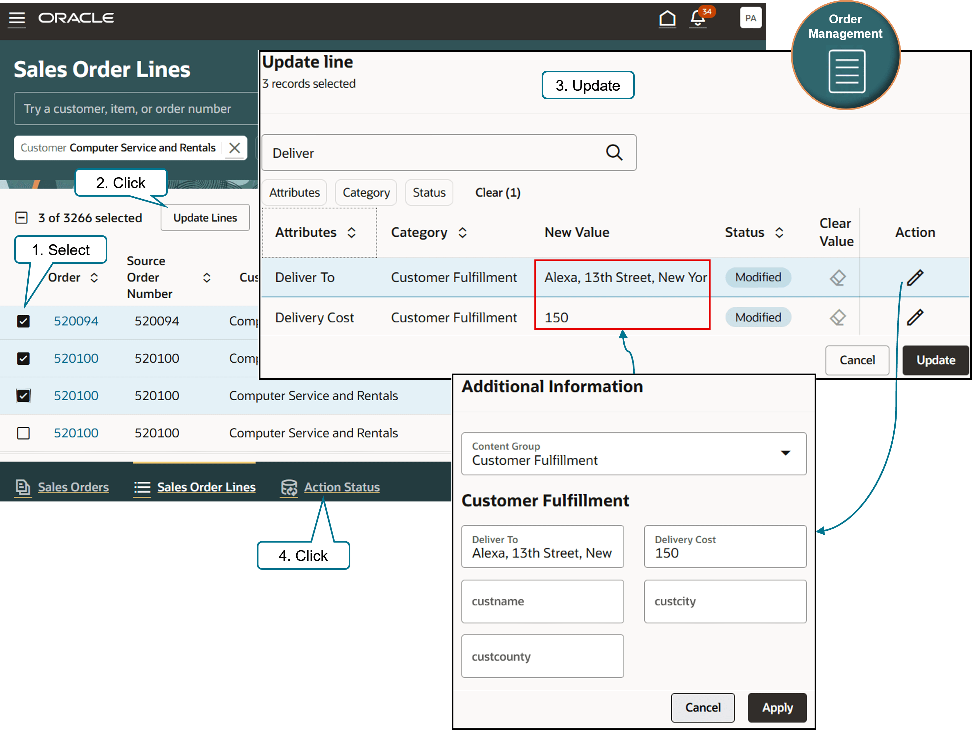This screenshot has width=972, height=730.
Task: Click the Delivery Cost row's Modified badge
Action: pyautogui.click(x=758, y=317)
